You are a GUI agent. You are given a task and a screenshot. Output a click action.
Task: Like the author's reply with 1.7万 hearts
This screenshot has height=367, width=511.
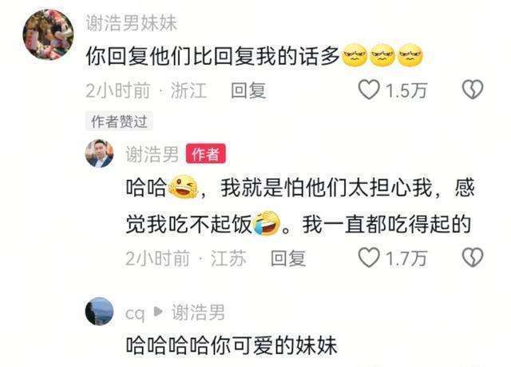point(369,257)
